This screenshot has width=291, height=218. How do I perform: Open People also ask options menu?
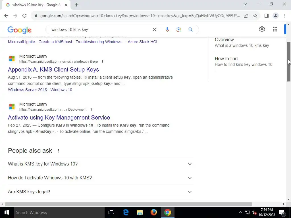(59, 151)
